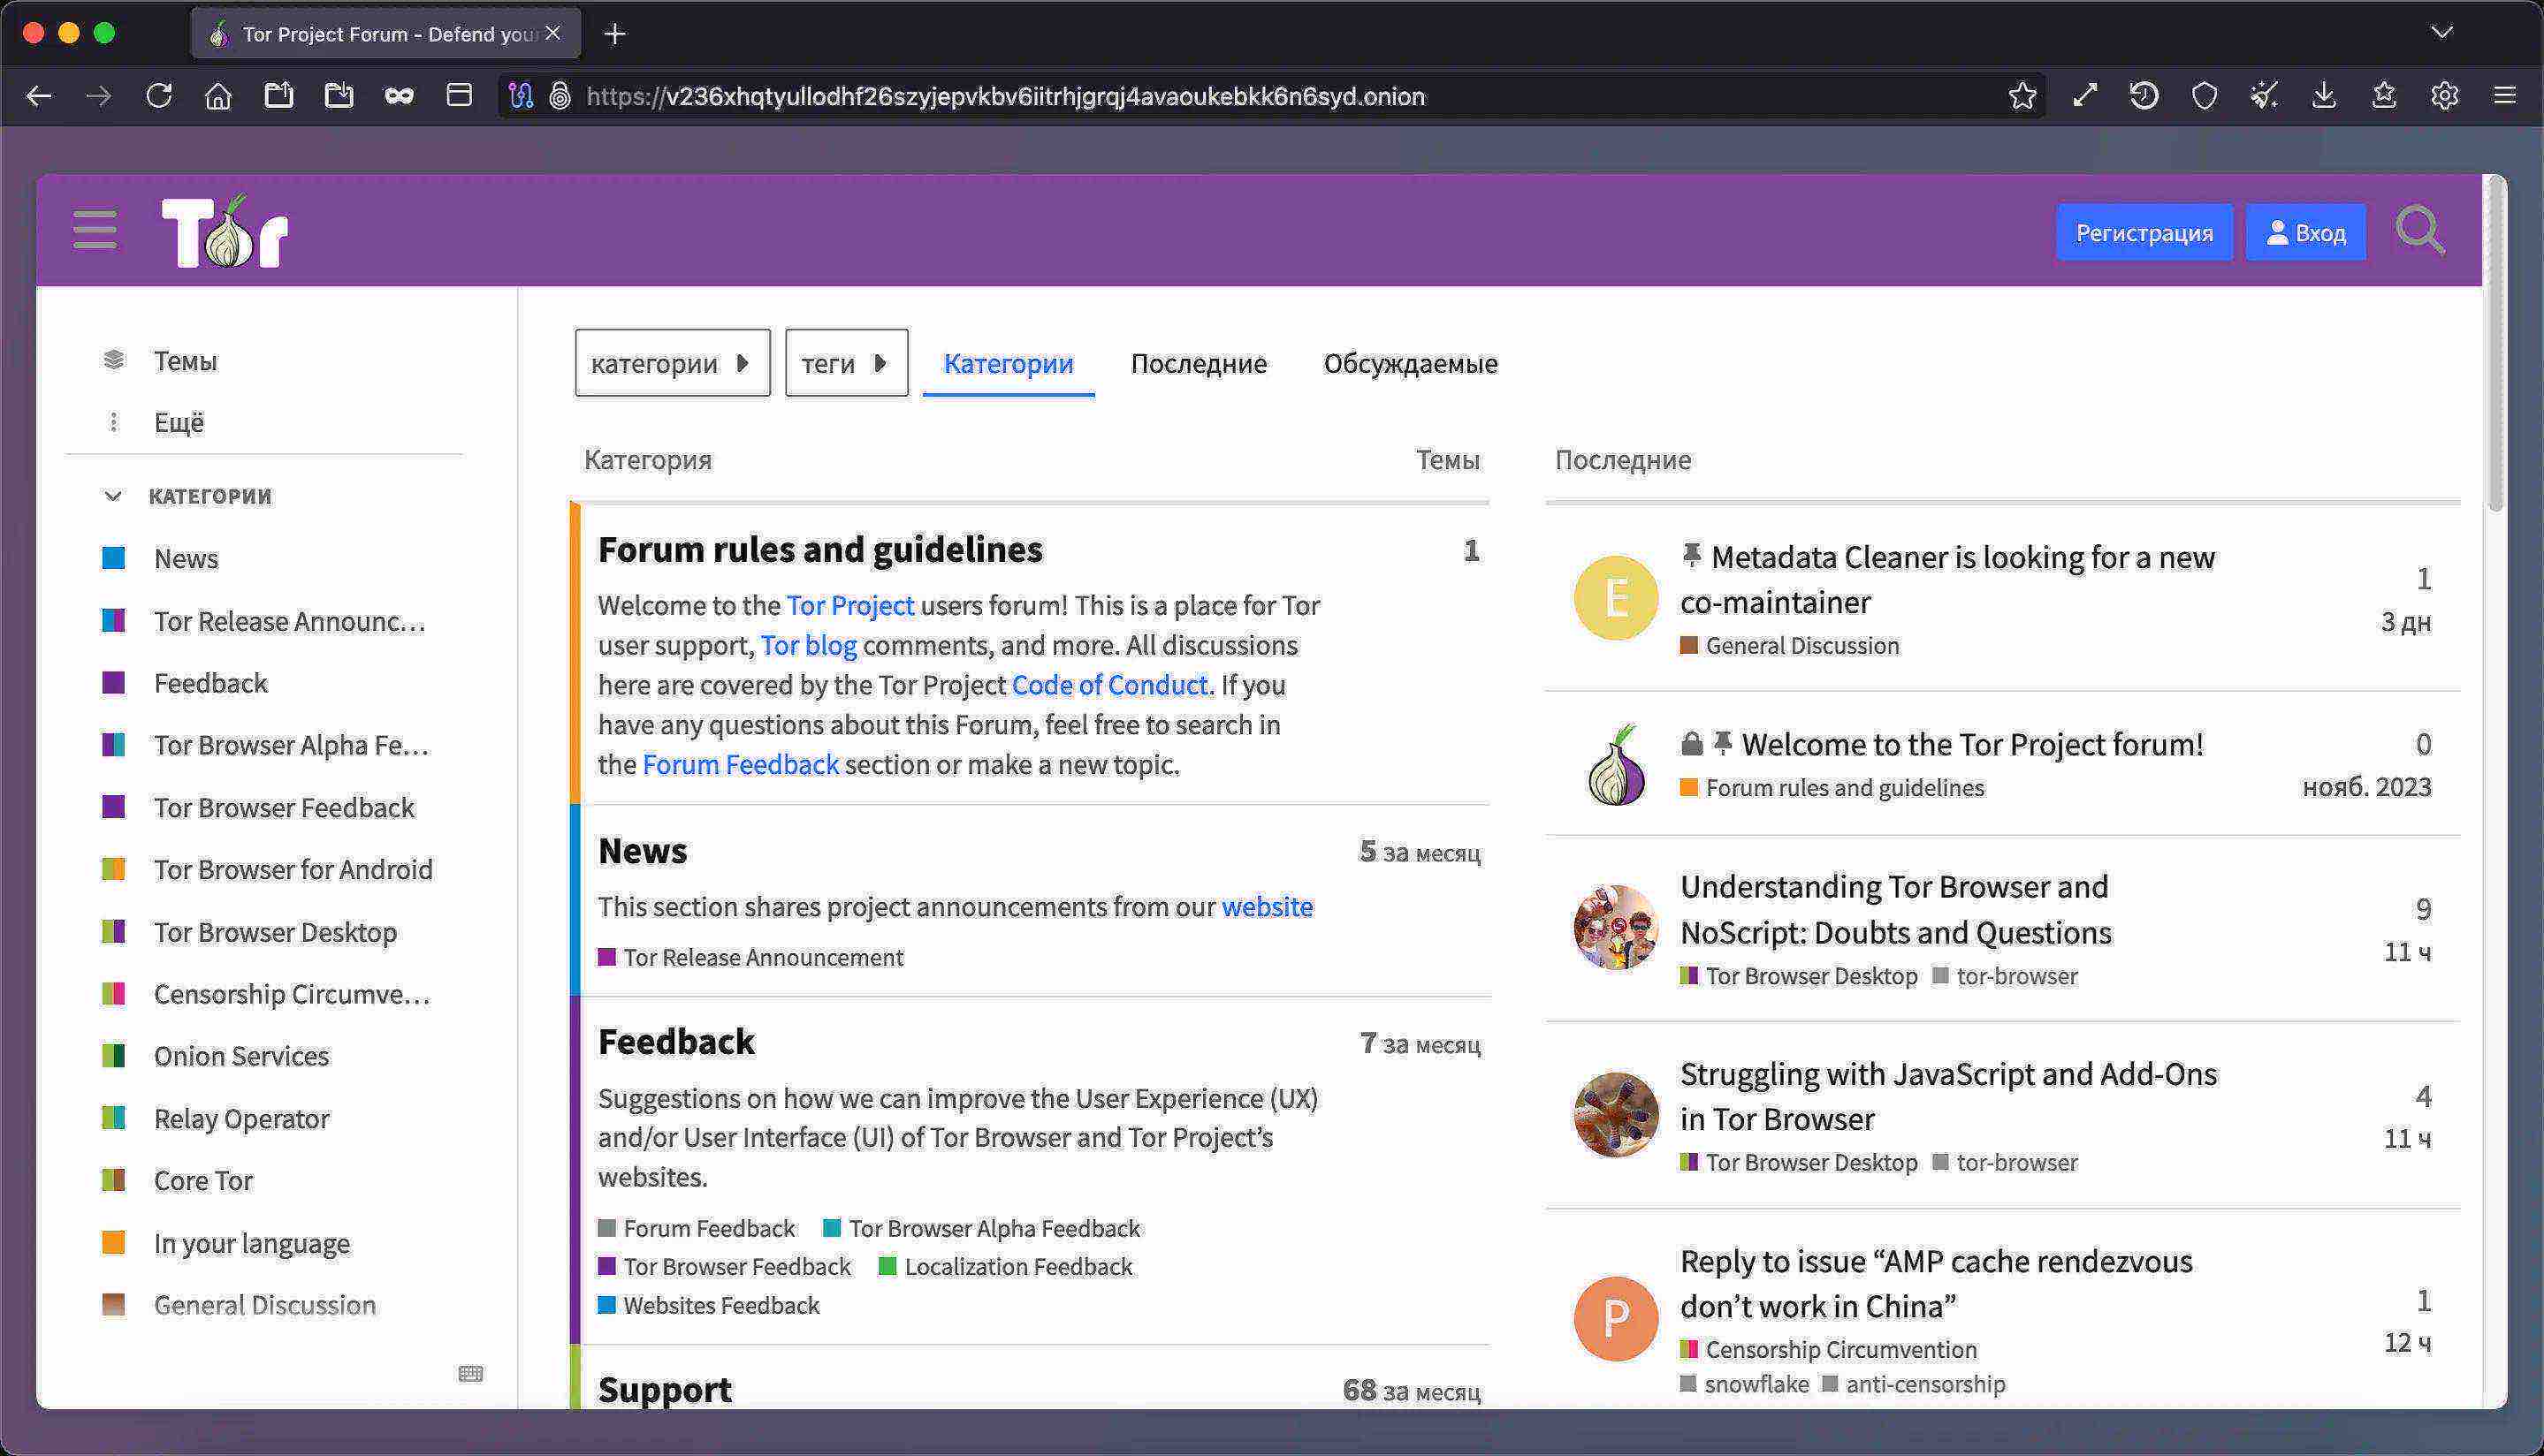Open Struggling with JavaScript and Add-Ons topic
This screenshot has height=1456, width=2544.
[x=1949, y=1096]
